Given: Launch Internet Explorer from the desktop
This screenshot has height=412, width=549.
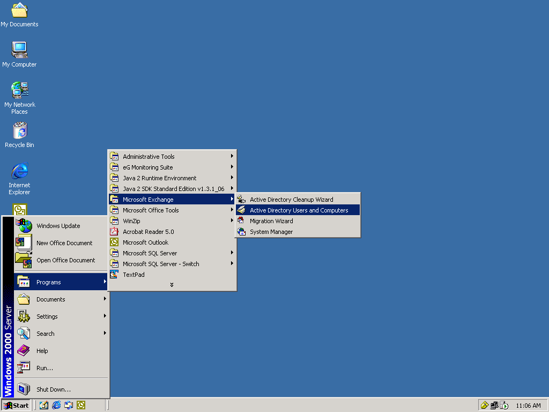Looking at the screenshot, I should (20, 178).
